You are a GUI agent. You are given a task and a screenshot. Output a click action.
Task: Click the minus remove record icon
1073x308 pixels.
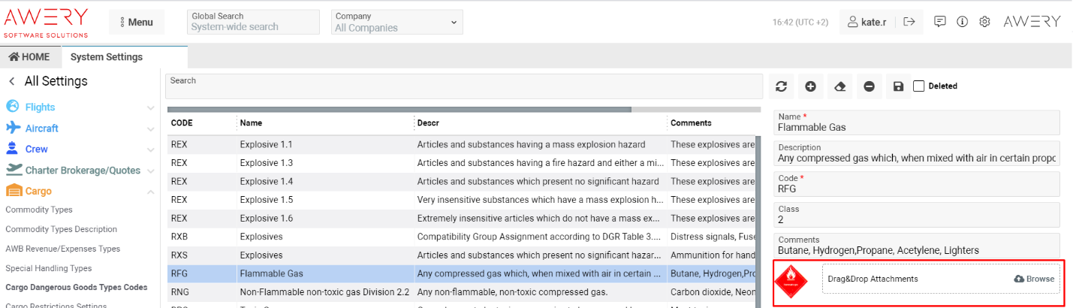click(x=869, y=86)
